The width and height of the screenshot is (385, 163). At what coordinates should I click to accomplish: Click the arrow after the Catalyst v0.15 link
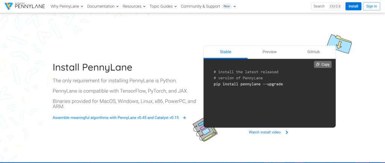pos(184,118)
